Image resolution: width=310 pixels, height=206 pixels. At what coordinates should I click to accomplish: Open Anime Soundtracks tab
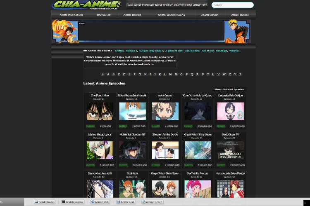[x=172, y=15]
